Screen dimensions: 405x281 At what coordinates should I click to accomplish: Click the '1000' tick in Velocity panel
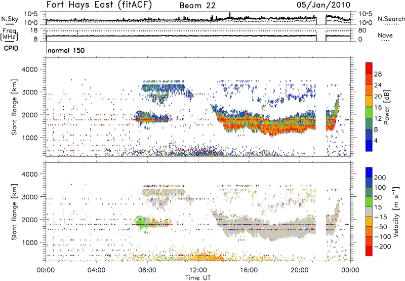(x=29, y=242)
